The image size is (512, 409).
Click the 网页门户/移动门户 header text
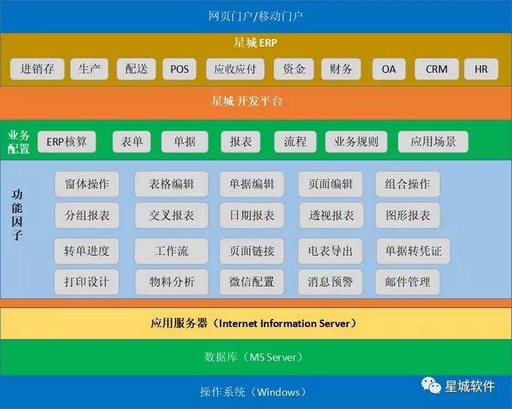[255, 16]
